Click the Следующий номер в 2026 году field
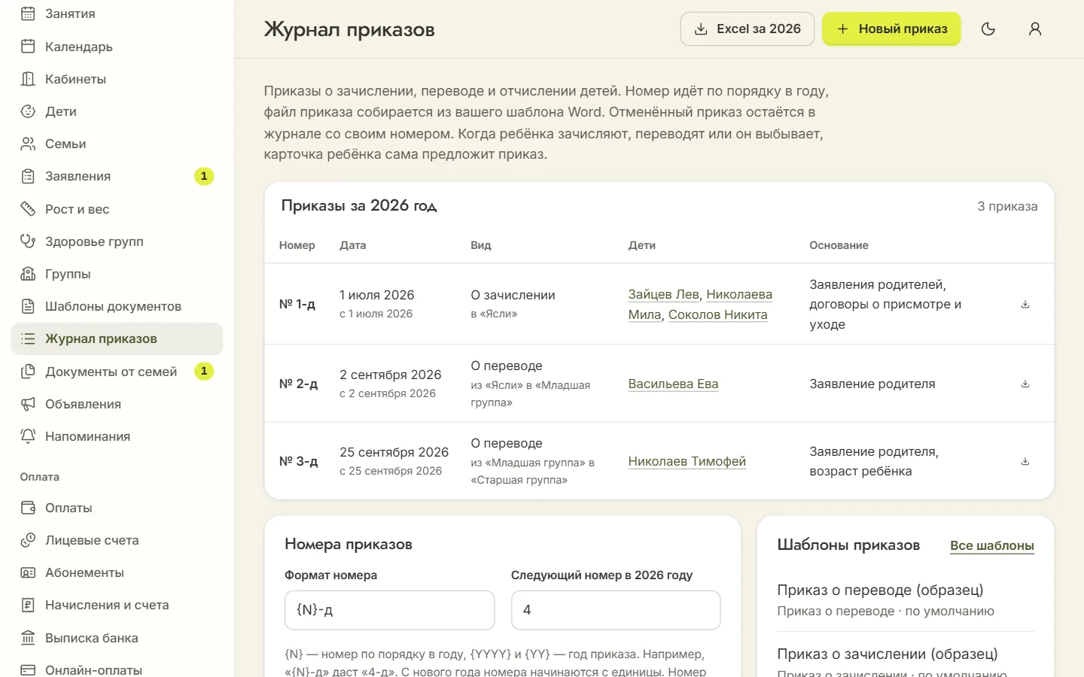The image size is (1084, 677). (616, 610)
